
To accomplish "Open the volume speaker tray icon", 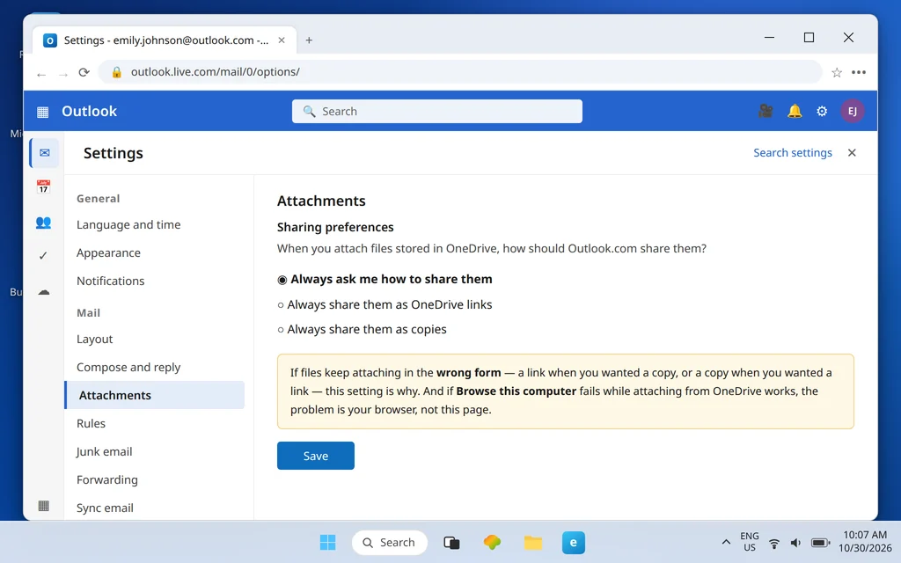I will click(x=795, y=543).
